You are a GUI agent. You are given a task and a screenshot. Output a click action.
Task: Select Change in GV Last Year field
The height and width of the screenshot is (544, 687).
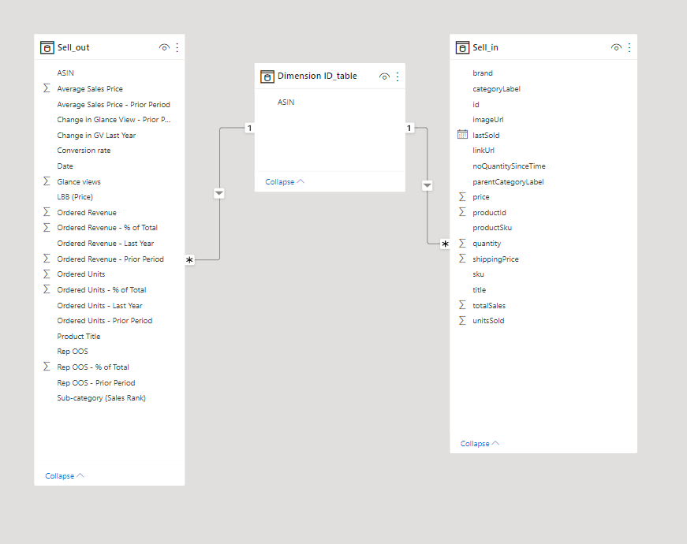[x=96, y=136]
